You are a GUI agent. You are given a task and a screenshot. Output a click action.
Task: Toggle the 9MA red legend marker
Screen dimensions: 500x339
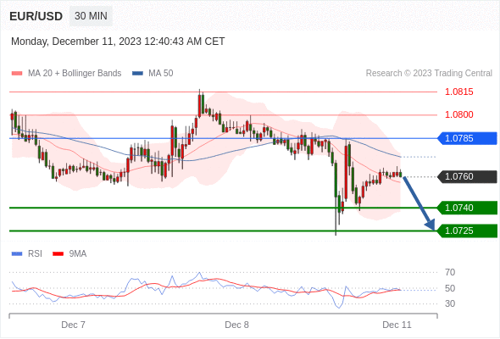pos(58,254)
